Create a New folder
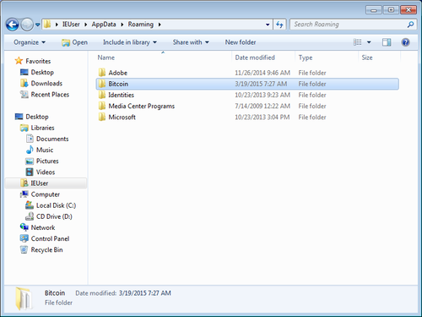 point(241,42)
